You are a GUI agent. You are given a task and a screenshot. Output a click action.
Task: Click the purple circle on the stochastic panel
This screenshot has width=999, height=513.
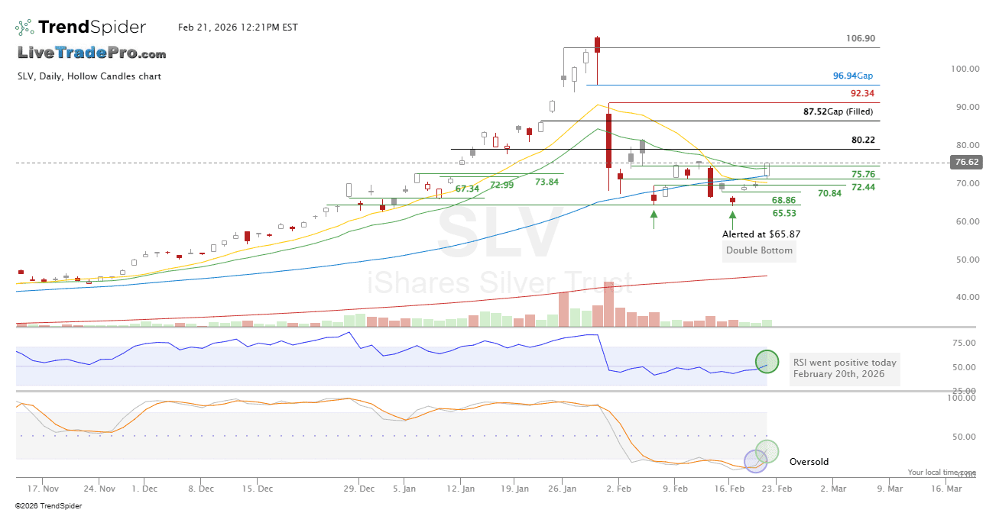click(x=755, y=461)
